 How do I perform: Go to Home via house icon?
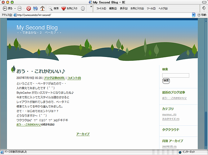pos(43,8)
